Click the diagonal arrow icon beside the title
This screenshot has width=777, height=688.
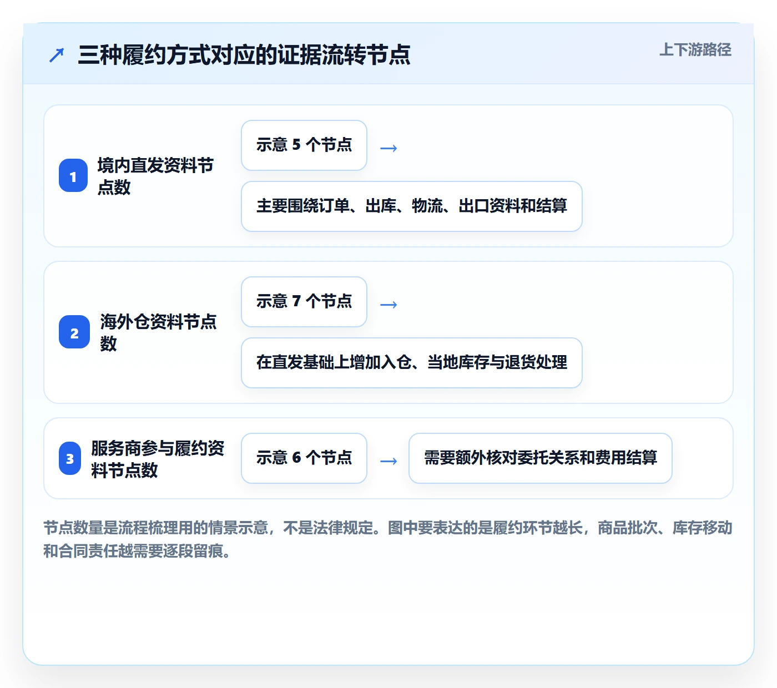[57, 55]
